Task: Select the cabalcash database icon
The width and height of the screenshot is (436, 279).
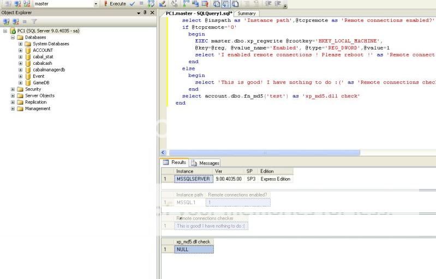Action: 28,63
